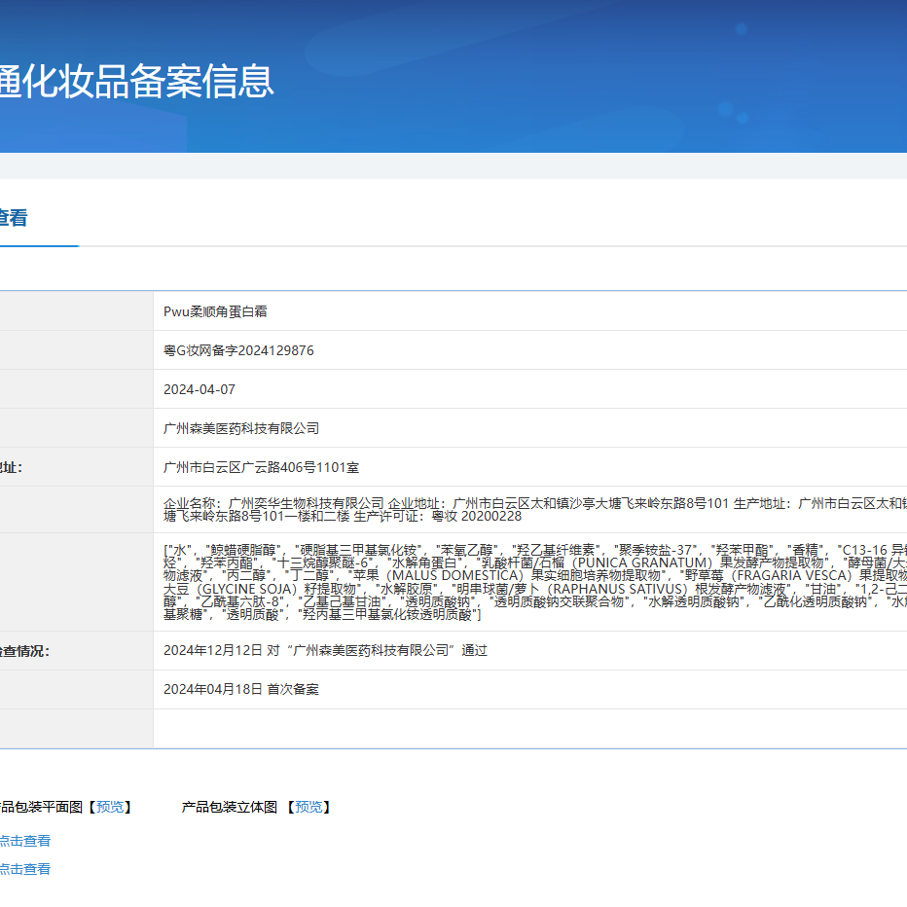Click the second 点击查看 link

tap(25, 868)
